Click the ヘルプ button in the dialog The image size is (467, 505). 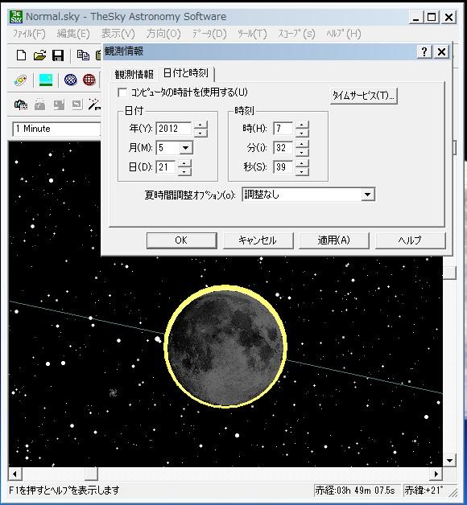[410, 240]
